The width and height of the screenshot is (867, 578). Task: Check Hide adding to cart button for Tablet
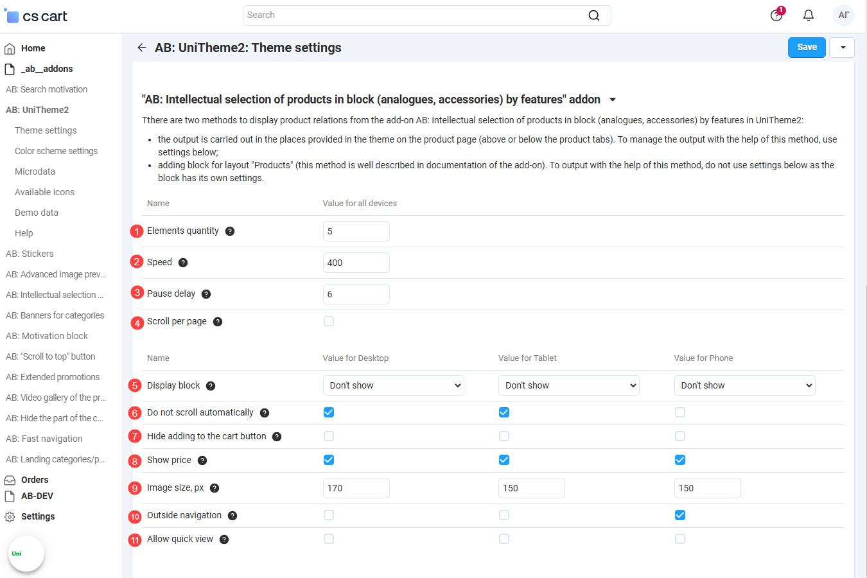coord(504,436)
